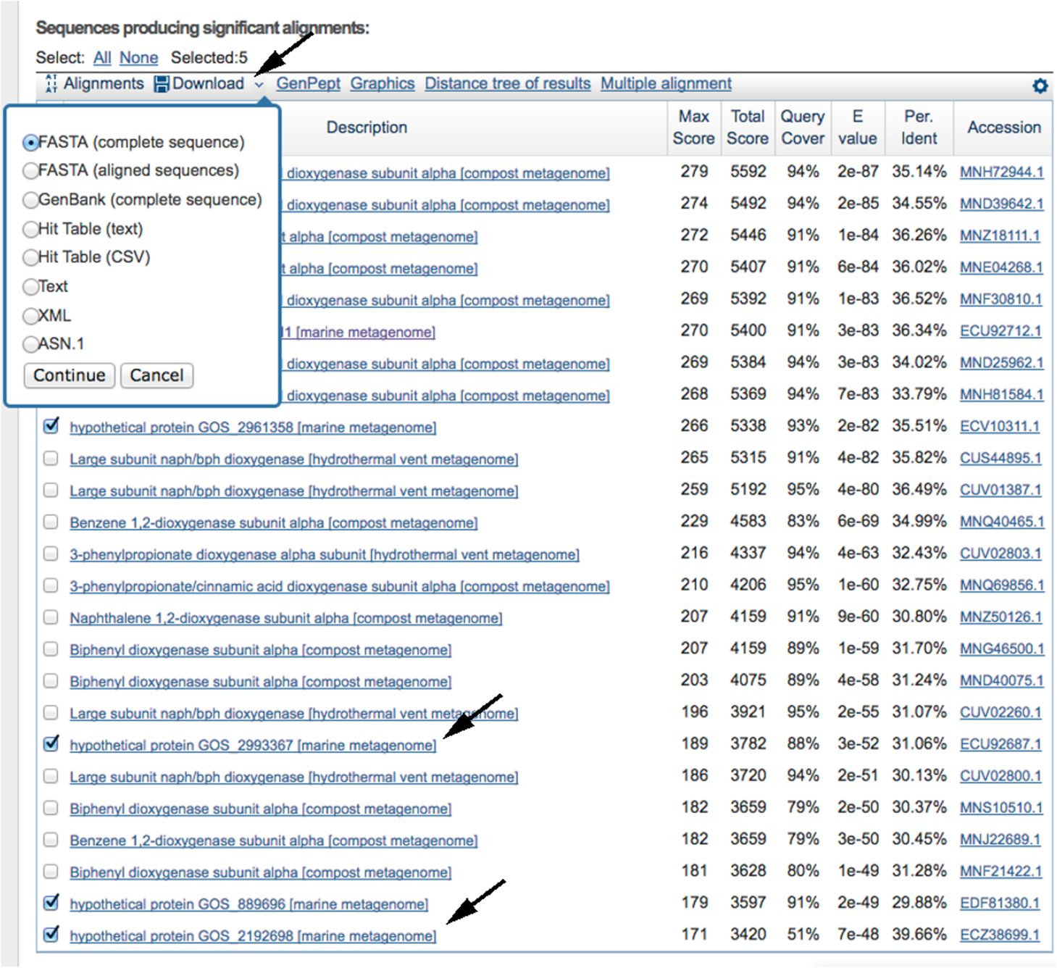Open the Graphics view link
This screenshot has height=968, width=1057.
coord(383,84)
